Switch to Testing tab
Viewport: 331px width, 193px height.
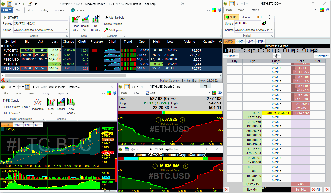pyautogui.click(x=44, y=10)
